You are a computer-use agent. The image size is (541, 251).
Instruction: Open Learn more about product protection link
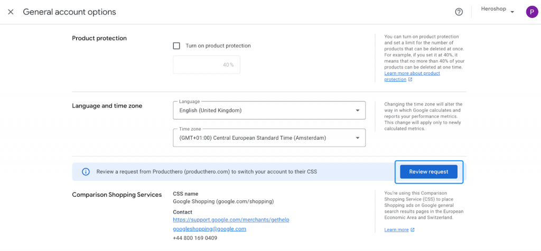pyautogui.click(x=412, y=76)
